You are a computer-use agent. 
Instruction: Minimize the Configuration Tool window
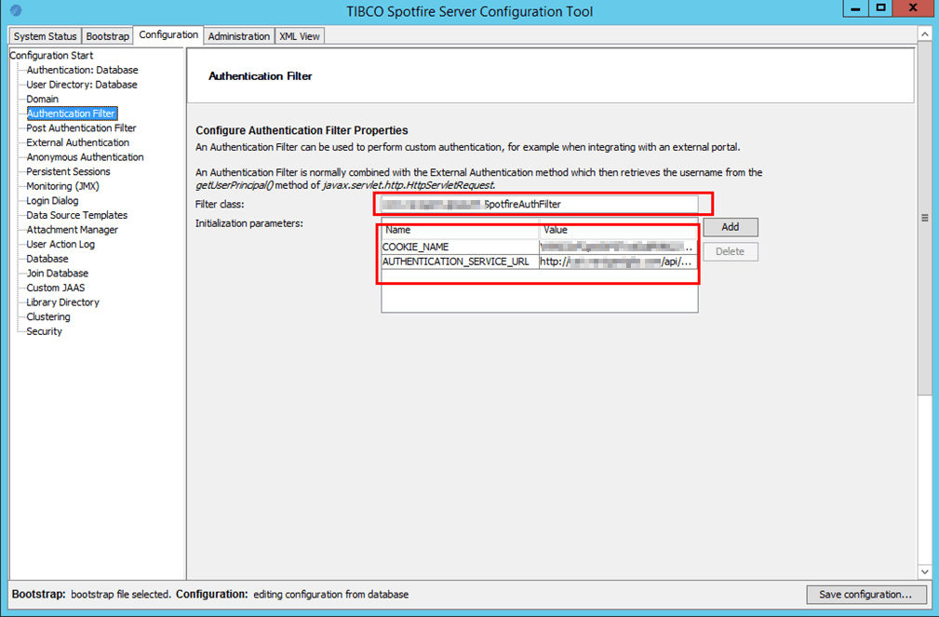[855, 8]
